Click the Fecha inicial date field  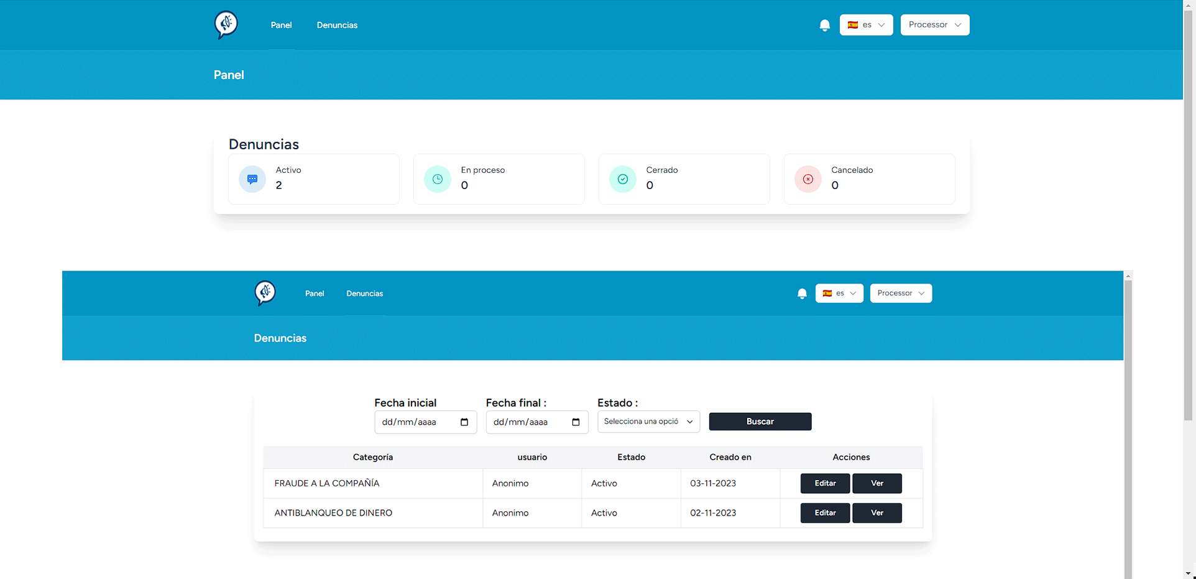416,422
